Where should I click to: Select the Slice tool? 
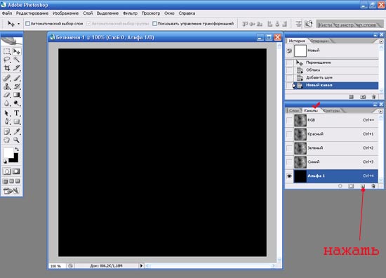(17, 67)
